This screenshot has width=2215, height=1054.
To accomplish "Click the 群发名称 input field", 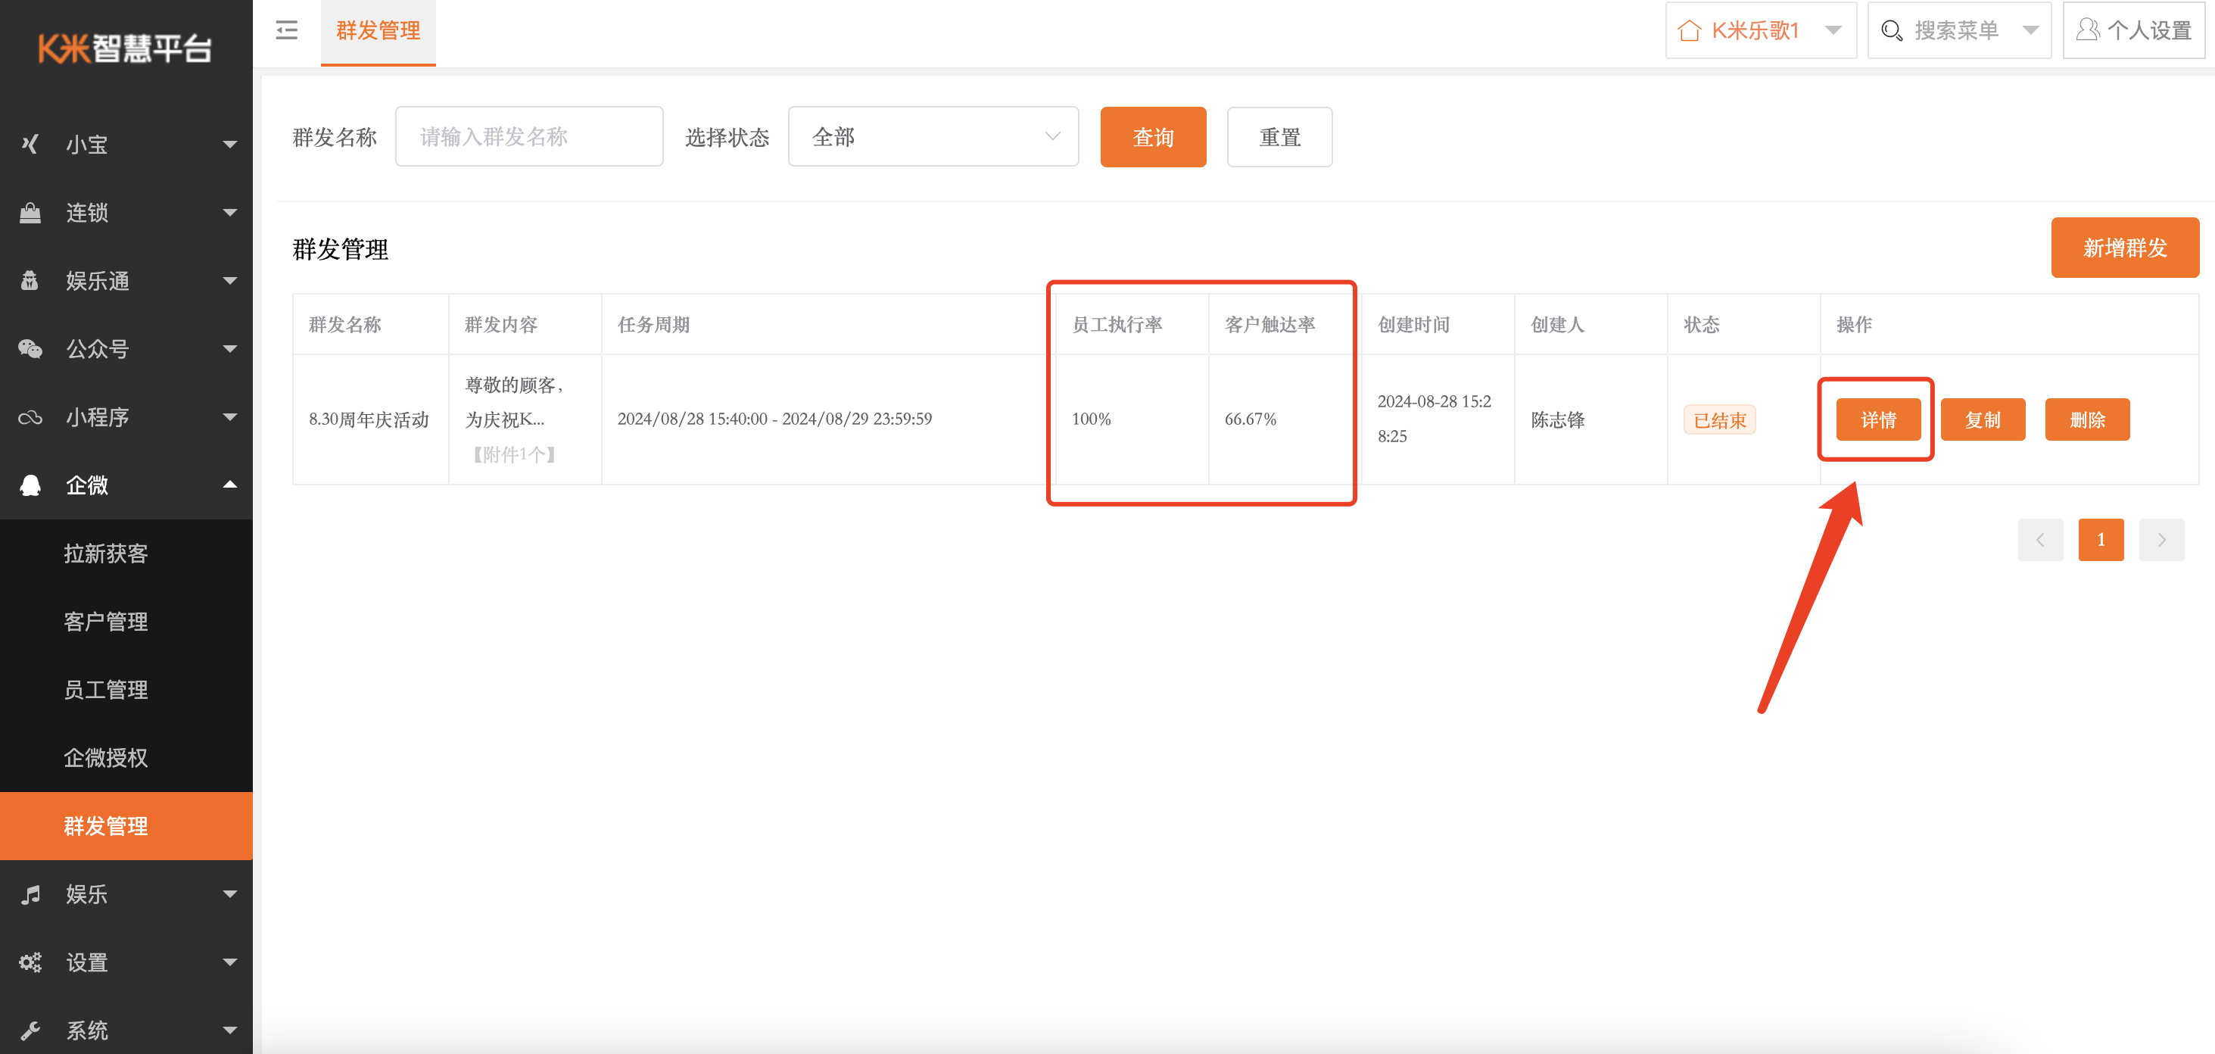I will tap(529, 137).
